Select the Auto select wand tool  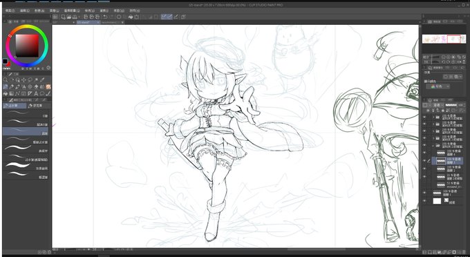coord(36,80)
